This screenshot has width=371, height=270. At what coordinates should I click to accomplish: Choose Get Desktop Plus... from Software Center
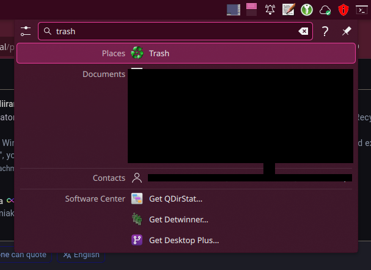tap(183, 240)
